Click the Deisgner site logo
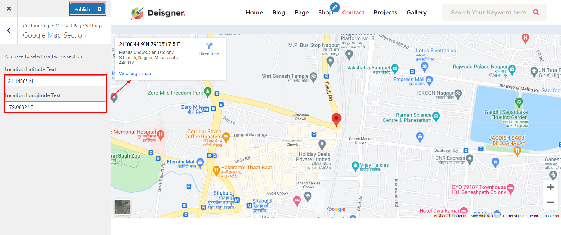561x235 pixels. coord(158,13)
